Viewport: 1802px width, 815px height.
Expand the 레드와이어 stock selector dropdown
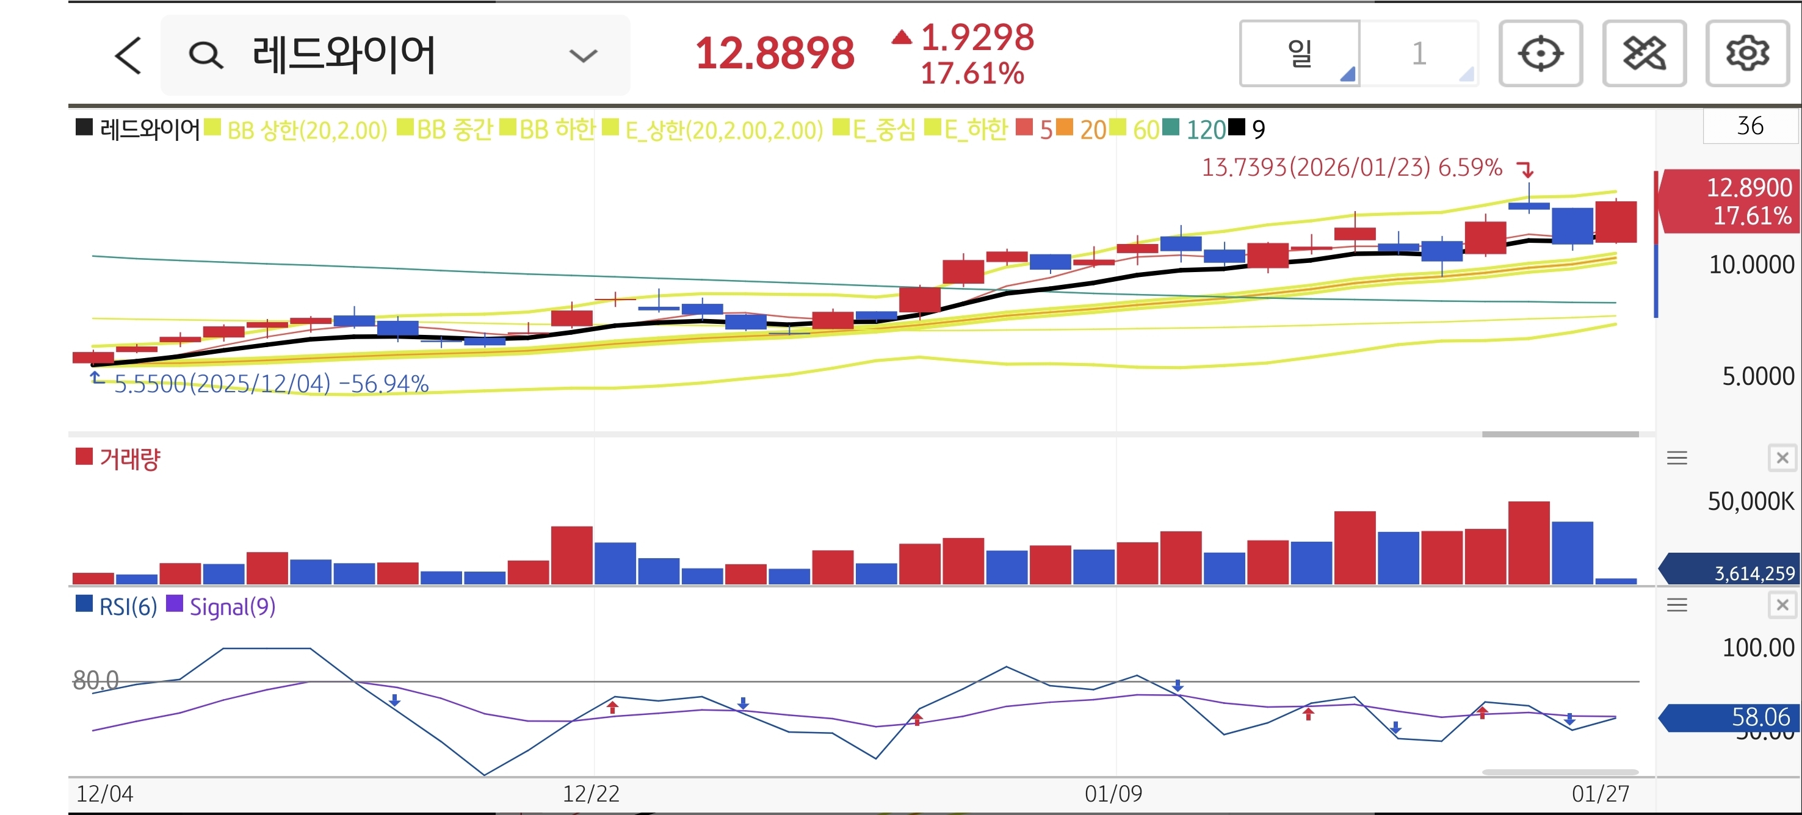coord(583,56)
